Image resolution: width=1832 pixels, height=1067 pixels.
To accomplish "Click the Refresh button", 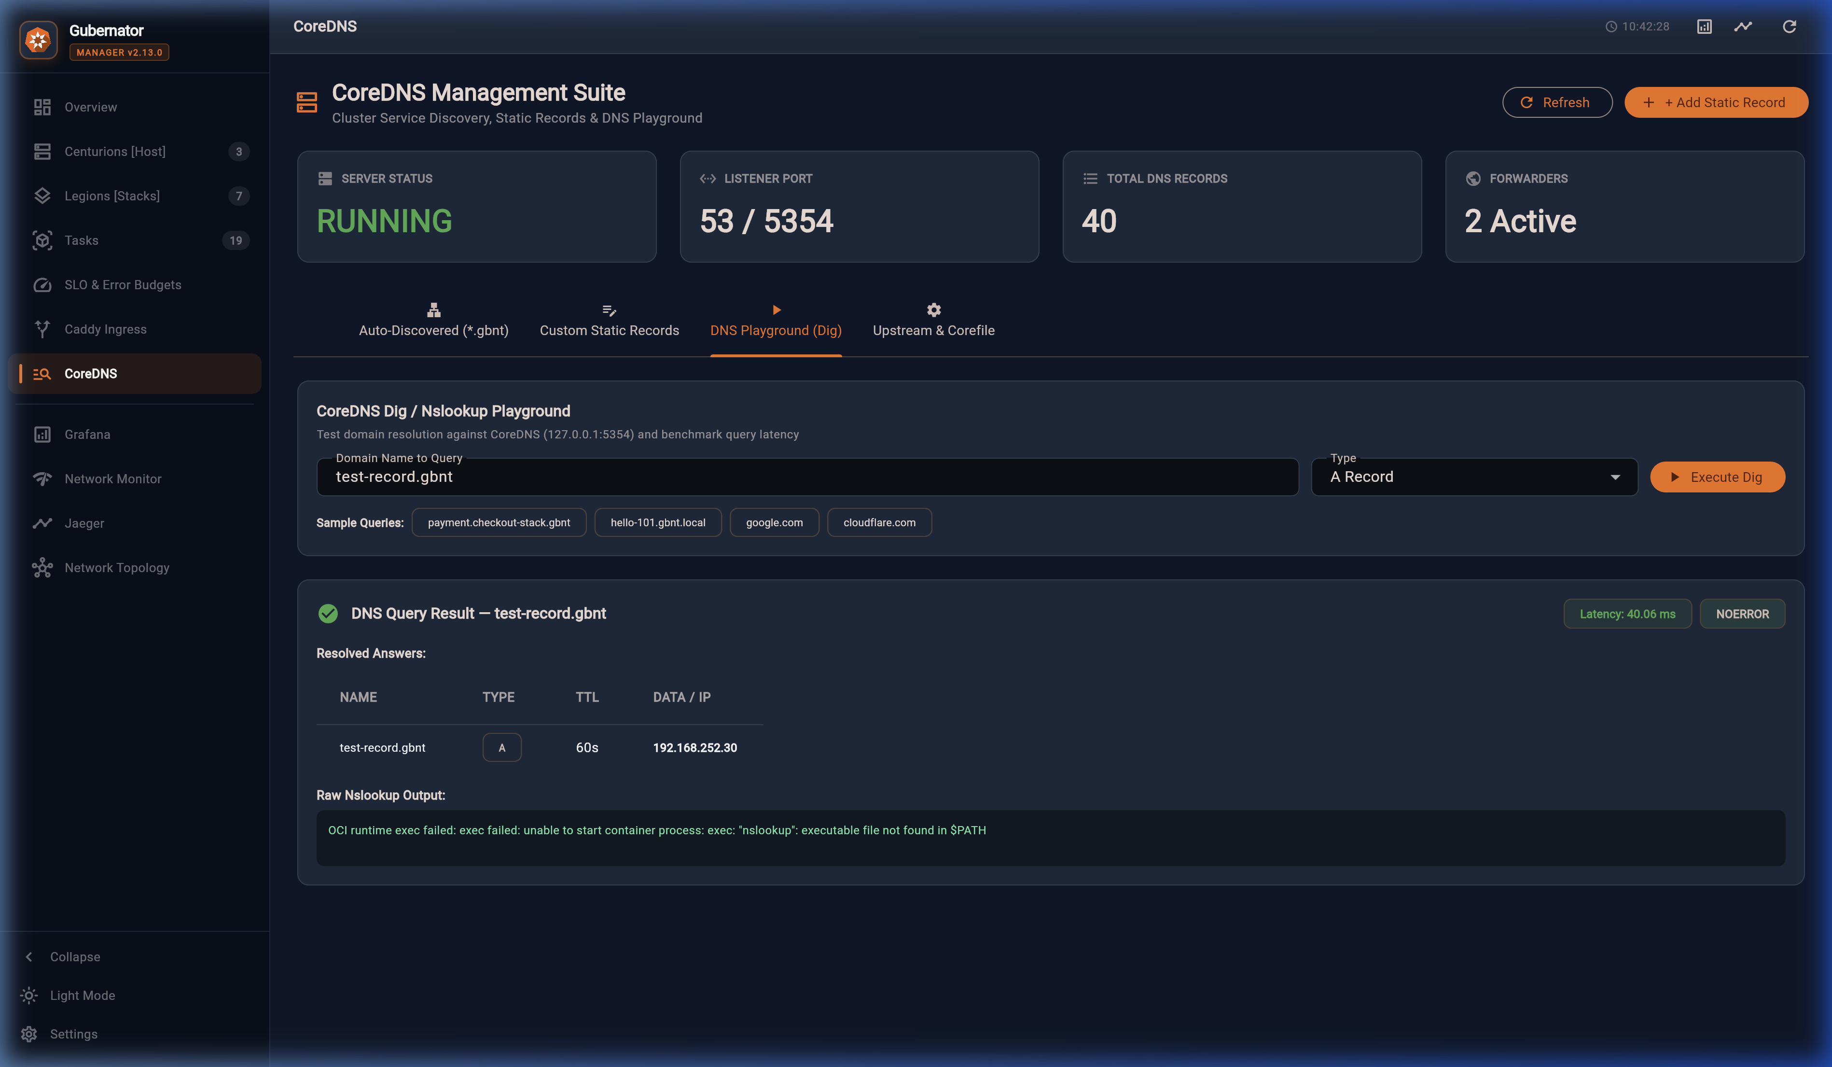I will pos(1557,102).
